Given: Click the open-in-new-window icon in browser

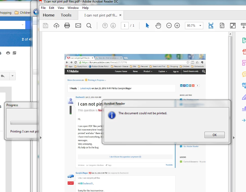Looking at the screenshot, I should [x=14, y=53].
